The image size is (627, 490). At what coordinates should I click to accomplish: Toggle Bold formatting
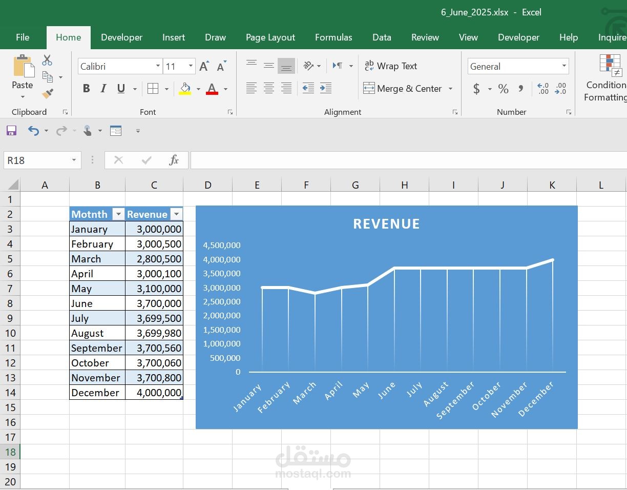86,89
